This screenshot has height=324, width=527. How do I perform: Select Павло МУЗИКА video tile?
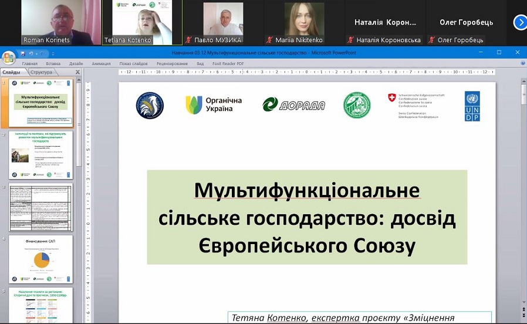tap(223, 22)
